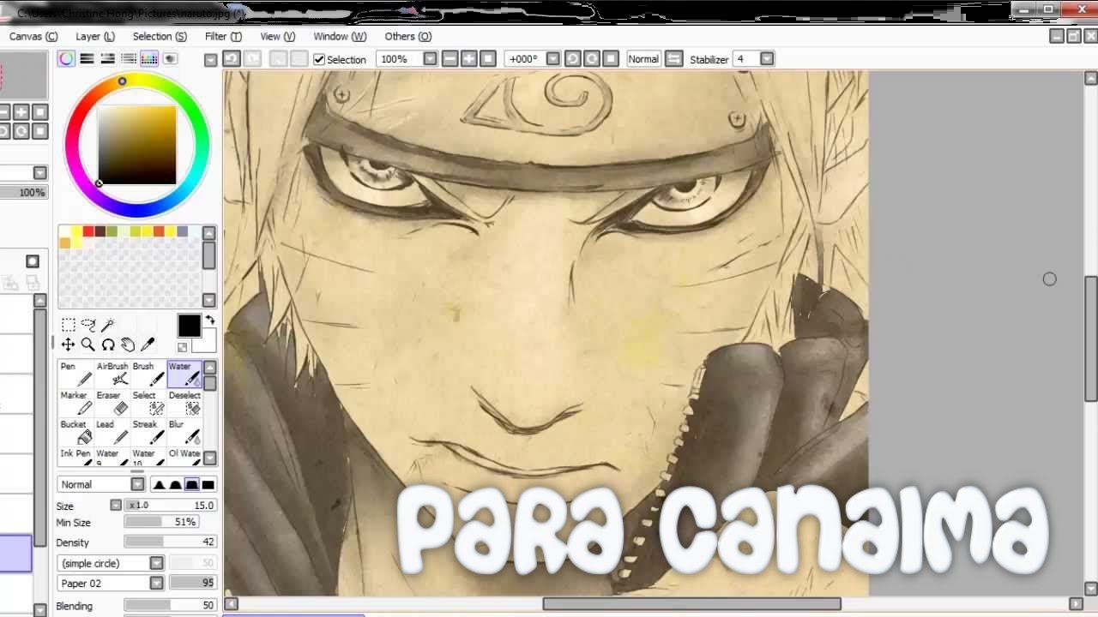1098x617 pixels.
Task: Toggle the Selection visibility checkbox
Action: (319, 59)
